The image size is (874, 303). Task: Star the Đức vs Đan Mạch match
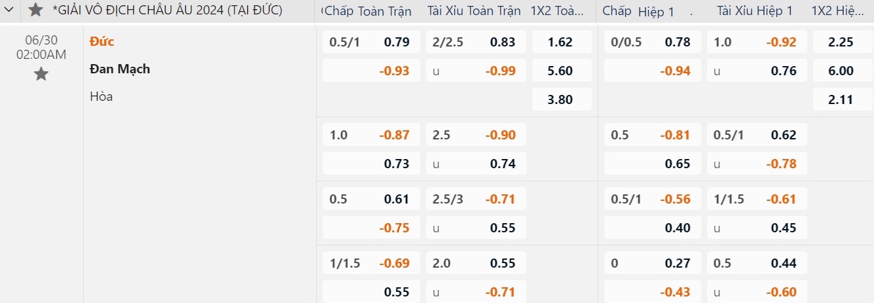[41, 74]
